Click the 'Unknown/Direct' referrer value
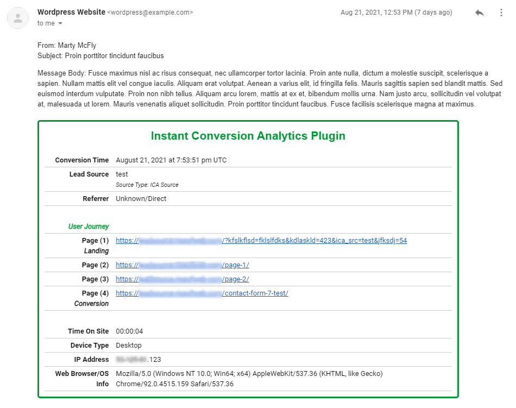Image resolution: width=516 pixels, height=408 pixels. [141, 199]
